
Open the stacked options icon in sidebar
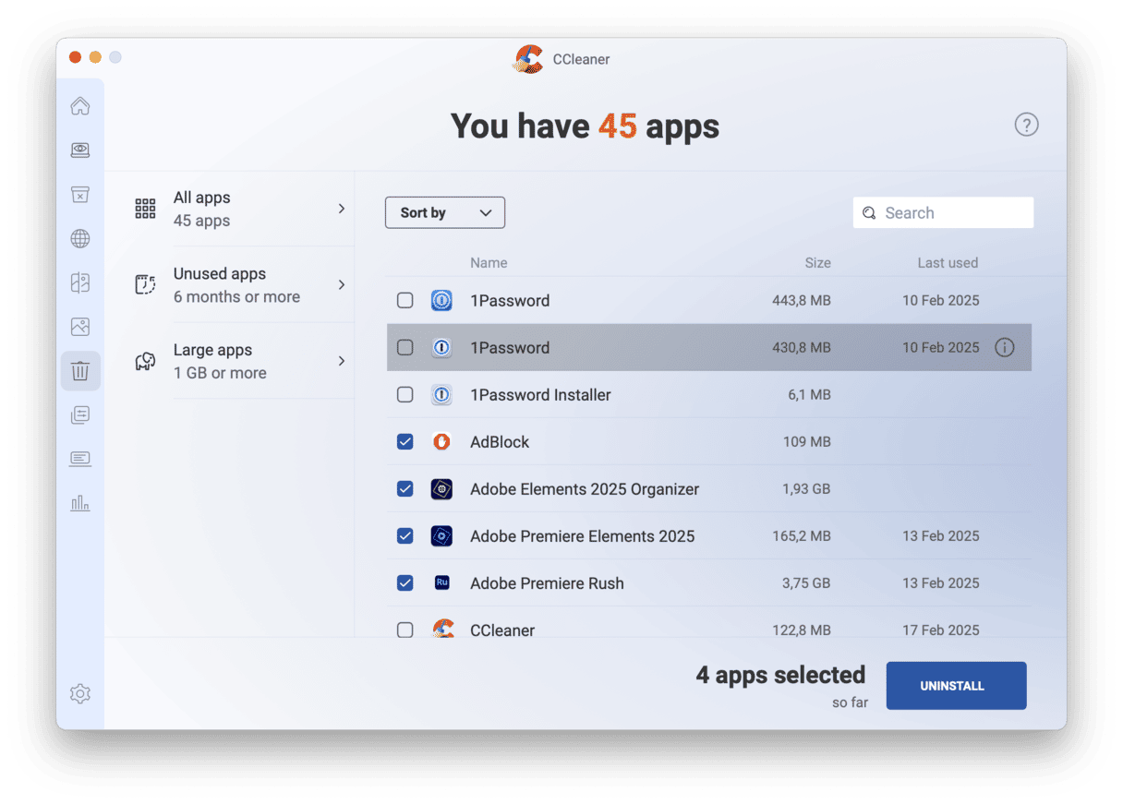(80, 415)
